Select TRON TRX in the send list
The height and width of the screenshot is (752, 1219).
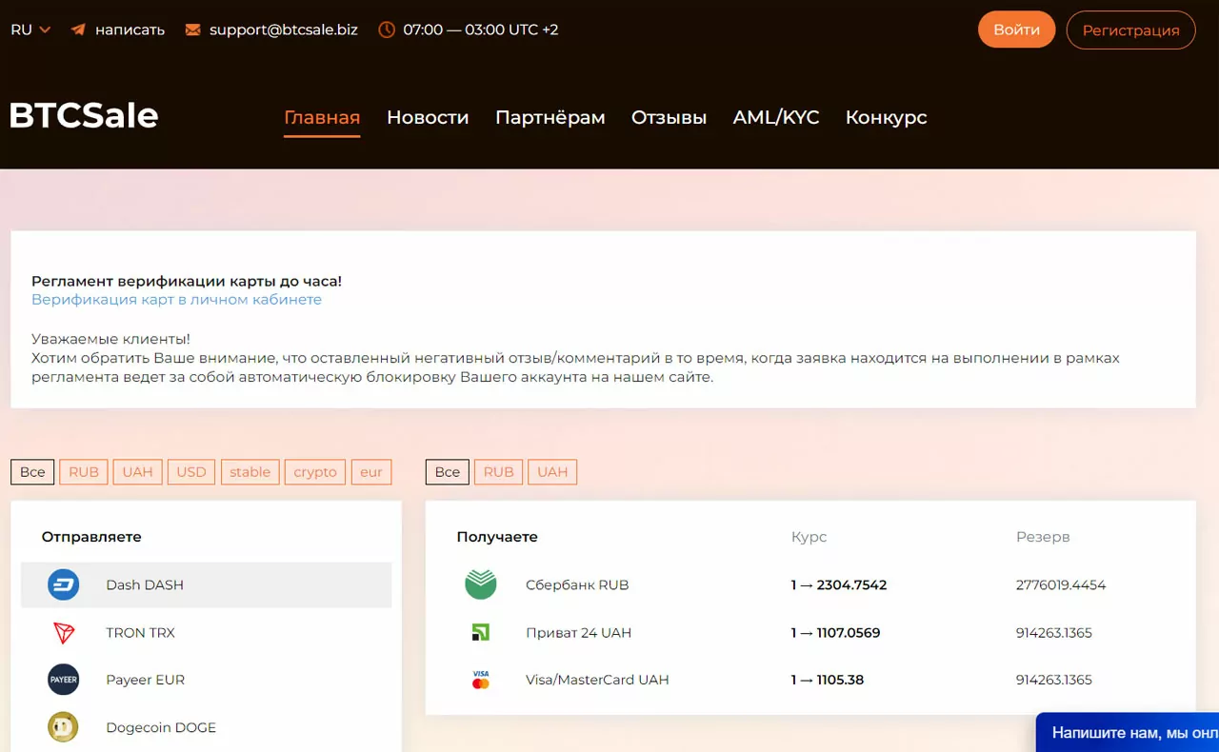tap(206, 632)
